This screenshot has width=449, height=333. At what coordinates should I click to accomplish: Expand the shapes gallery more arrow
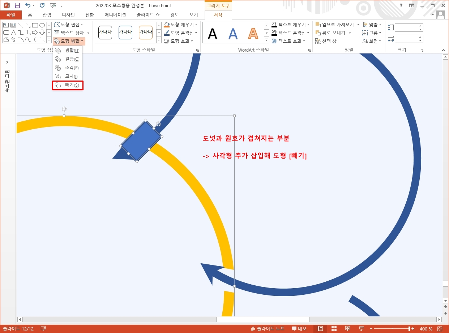(x=49, y=40)
